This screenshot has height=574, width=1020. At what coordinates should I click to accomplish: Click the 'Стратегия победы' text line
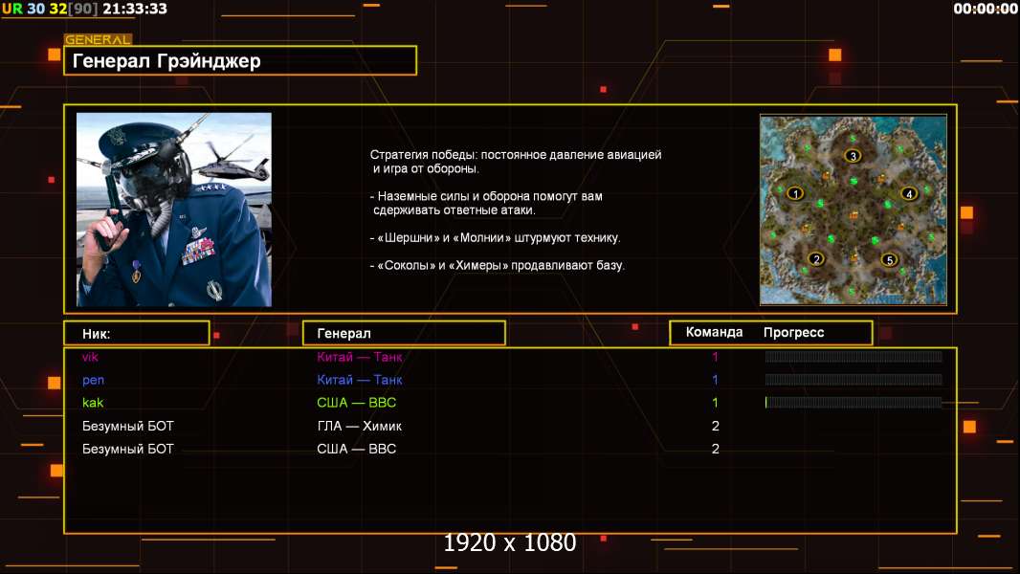tap(516, 155)
